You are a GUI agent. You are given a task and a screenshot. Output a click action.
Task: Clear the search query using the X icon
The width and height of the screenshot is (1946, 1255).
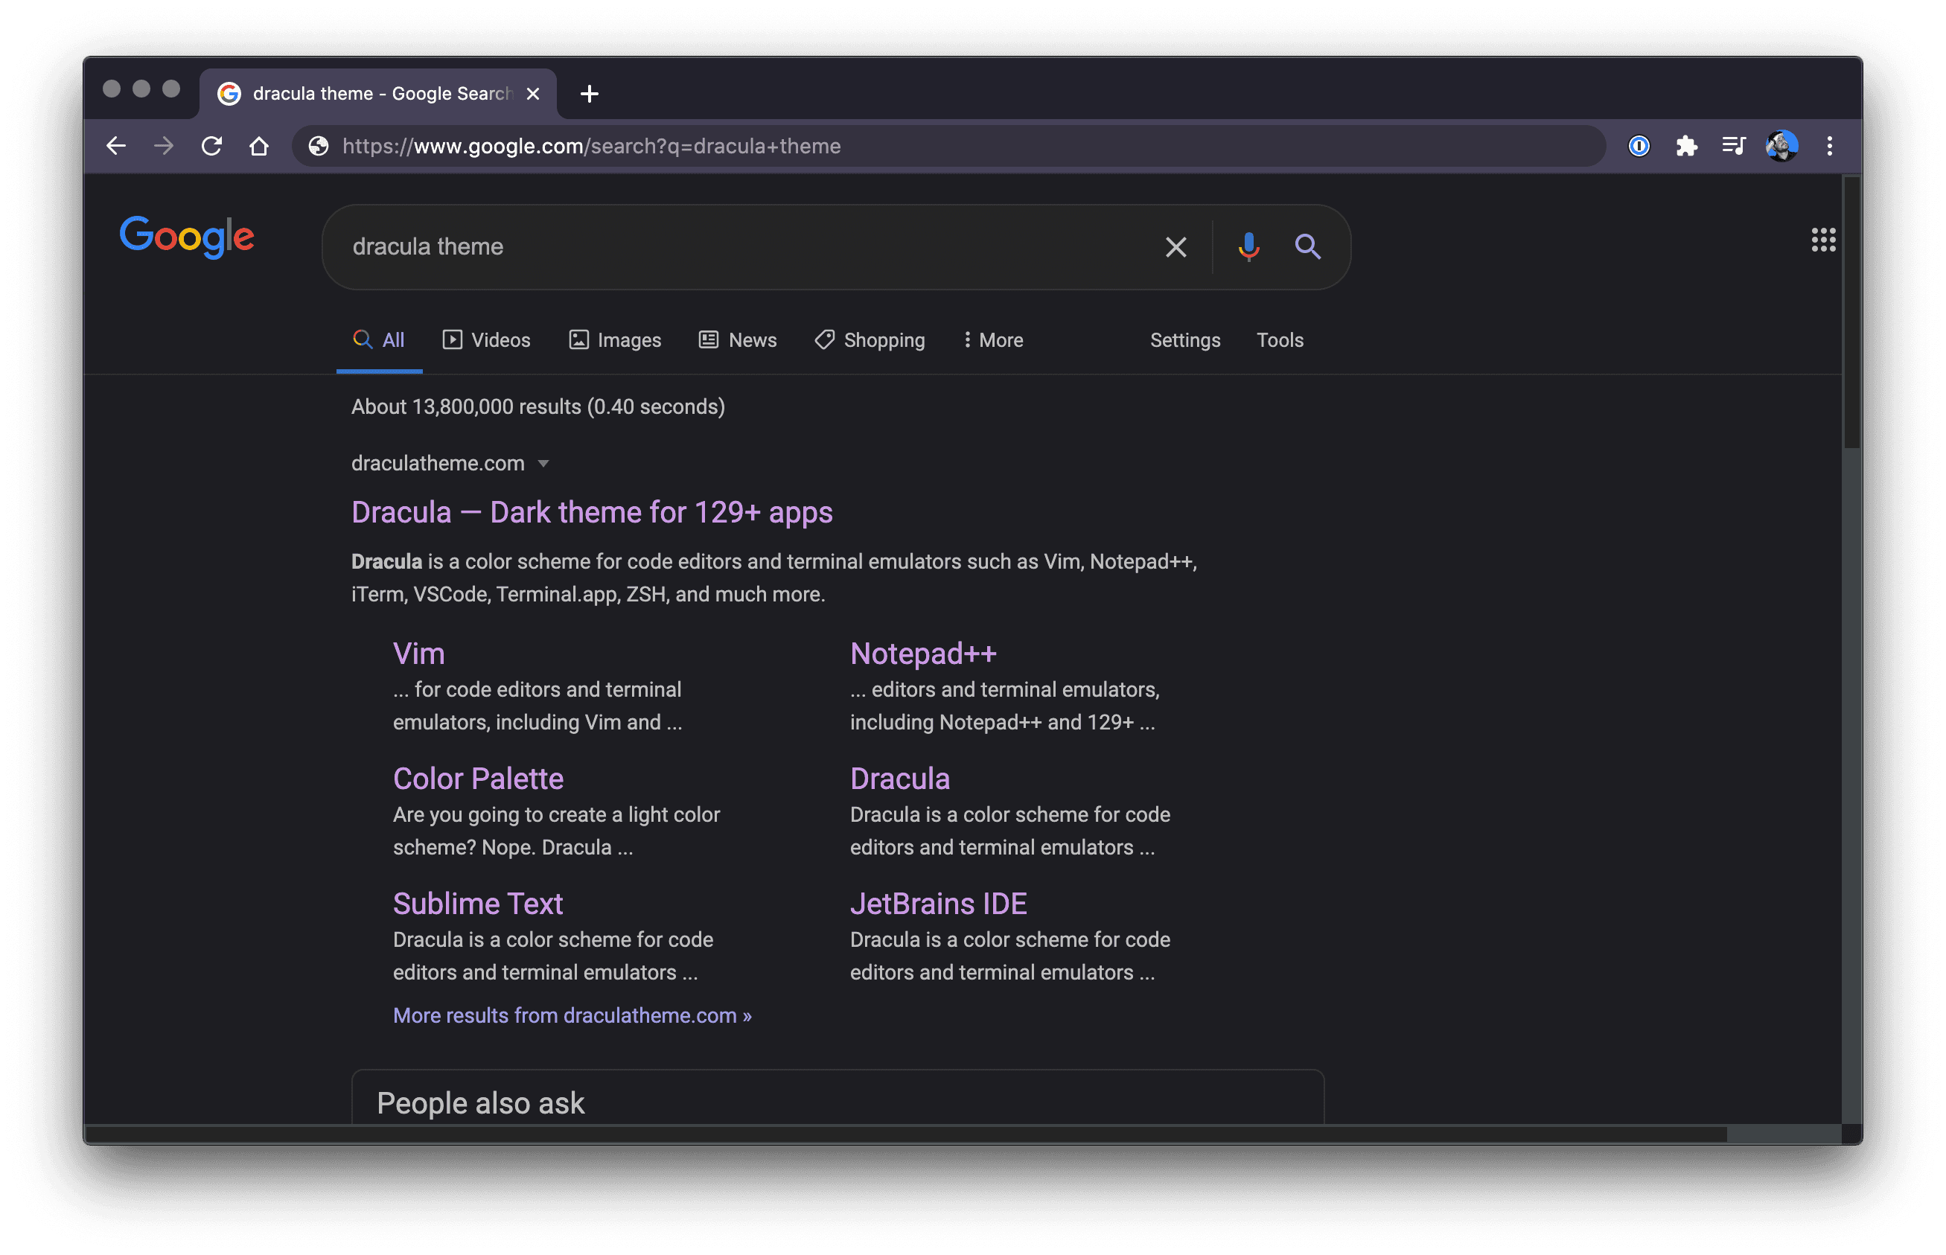tap(1176, 247)
